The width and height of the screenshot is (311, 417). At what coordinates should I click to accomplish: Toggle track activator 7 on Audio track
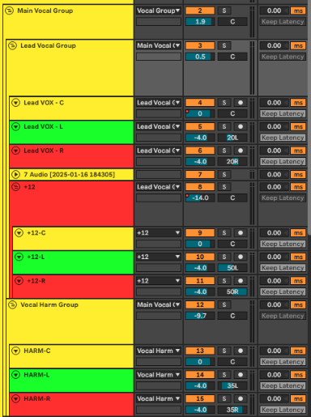click(200, 175)
